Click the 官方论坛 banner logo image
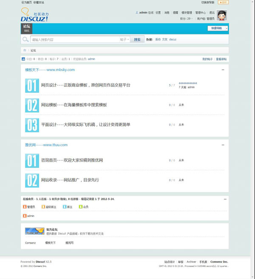 (x=34, y=231)
